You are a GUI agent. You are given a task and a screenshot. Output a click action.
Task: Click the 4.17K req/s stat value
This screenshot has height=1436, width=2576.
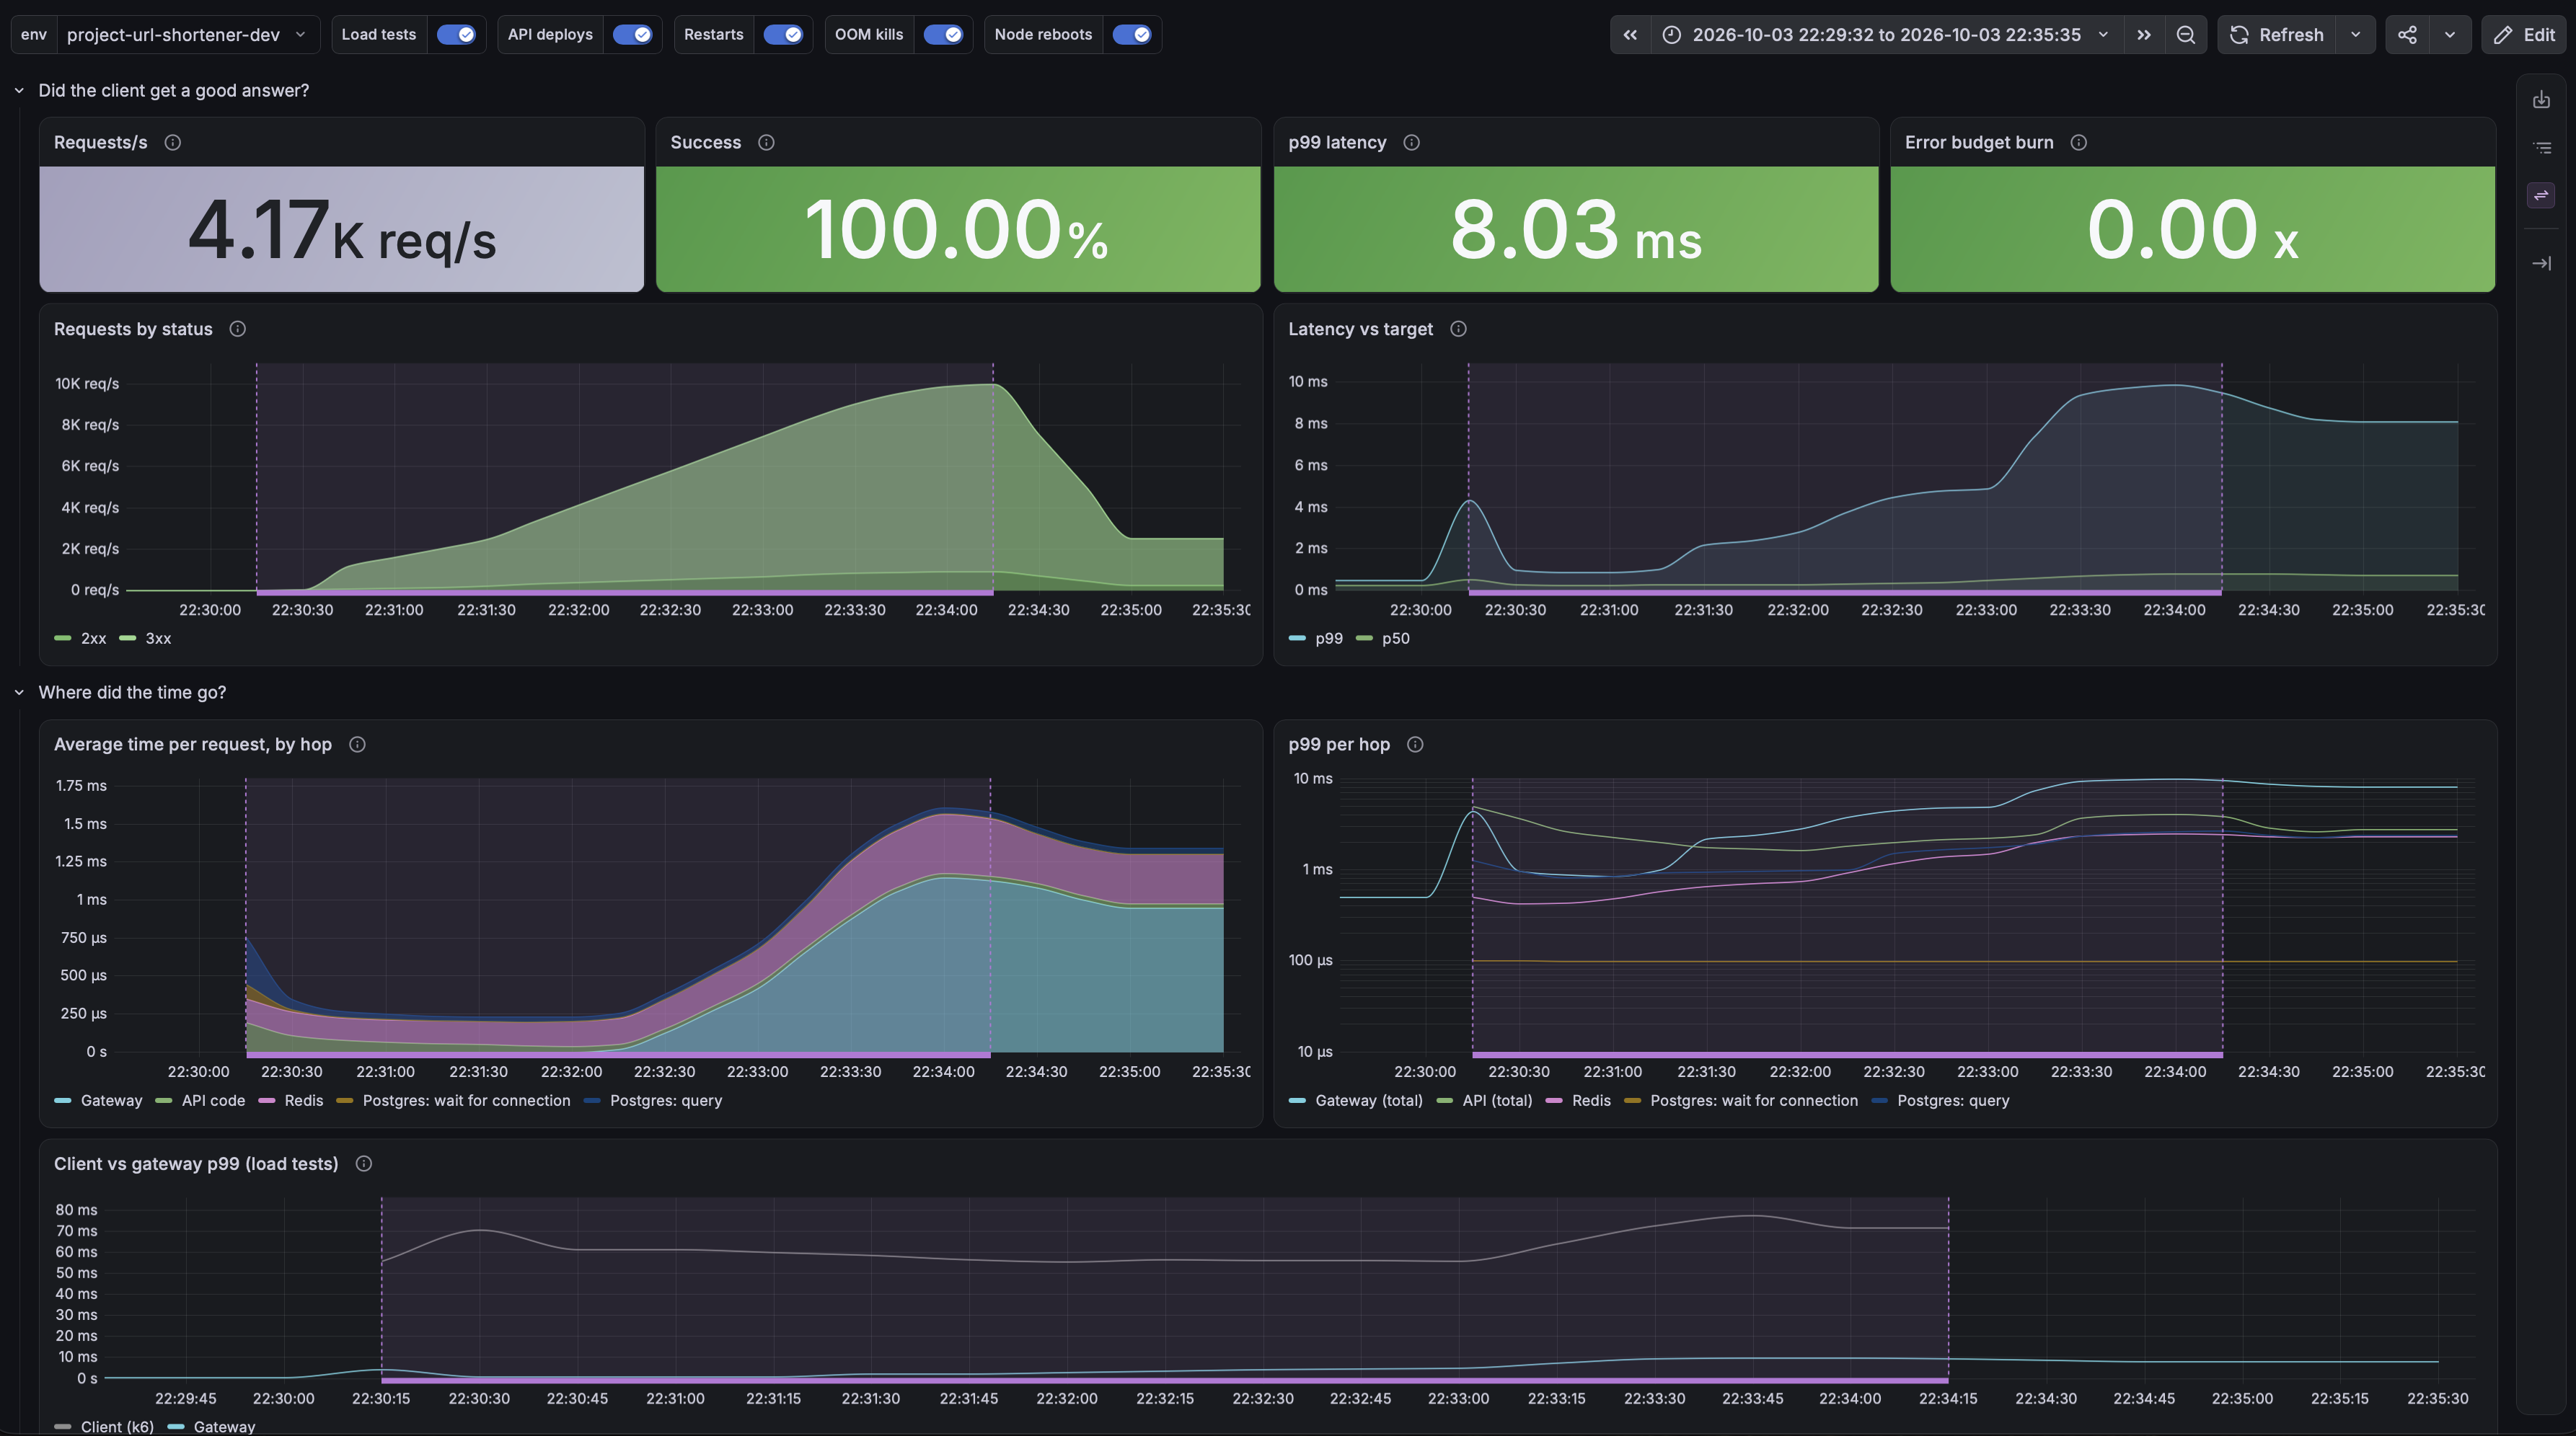[x=342, y=230]
